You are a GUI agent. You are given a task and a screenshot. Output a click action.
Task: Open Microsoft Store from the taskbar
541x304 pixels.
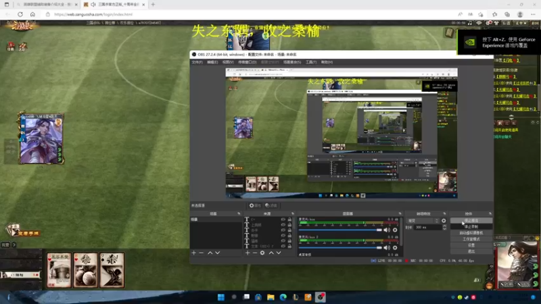[x=258, y=297]
